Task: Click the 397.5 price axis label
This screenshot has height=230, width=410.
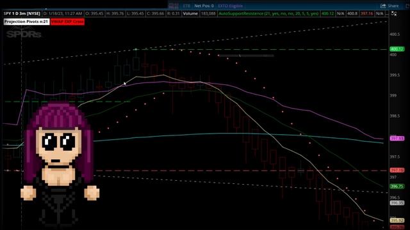Action: pos(395,157)
